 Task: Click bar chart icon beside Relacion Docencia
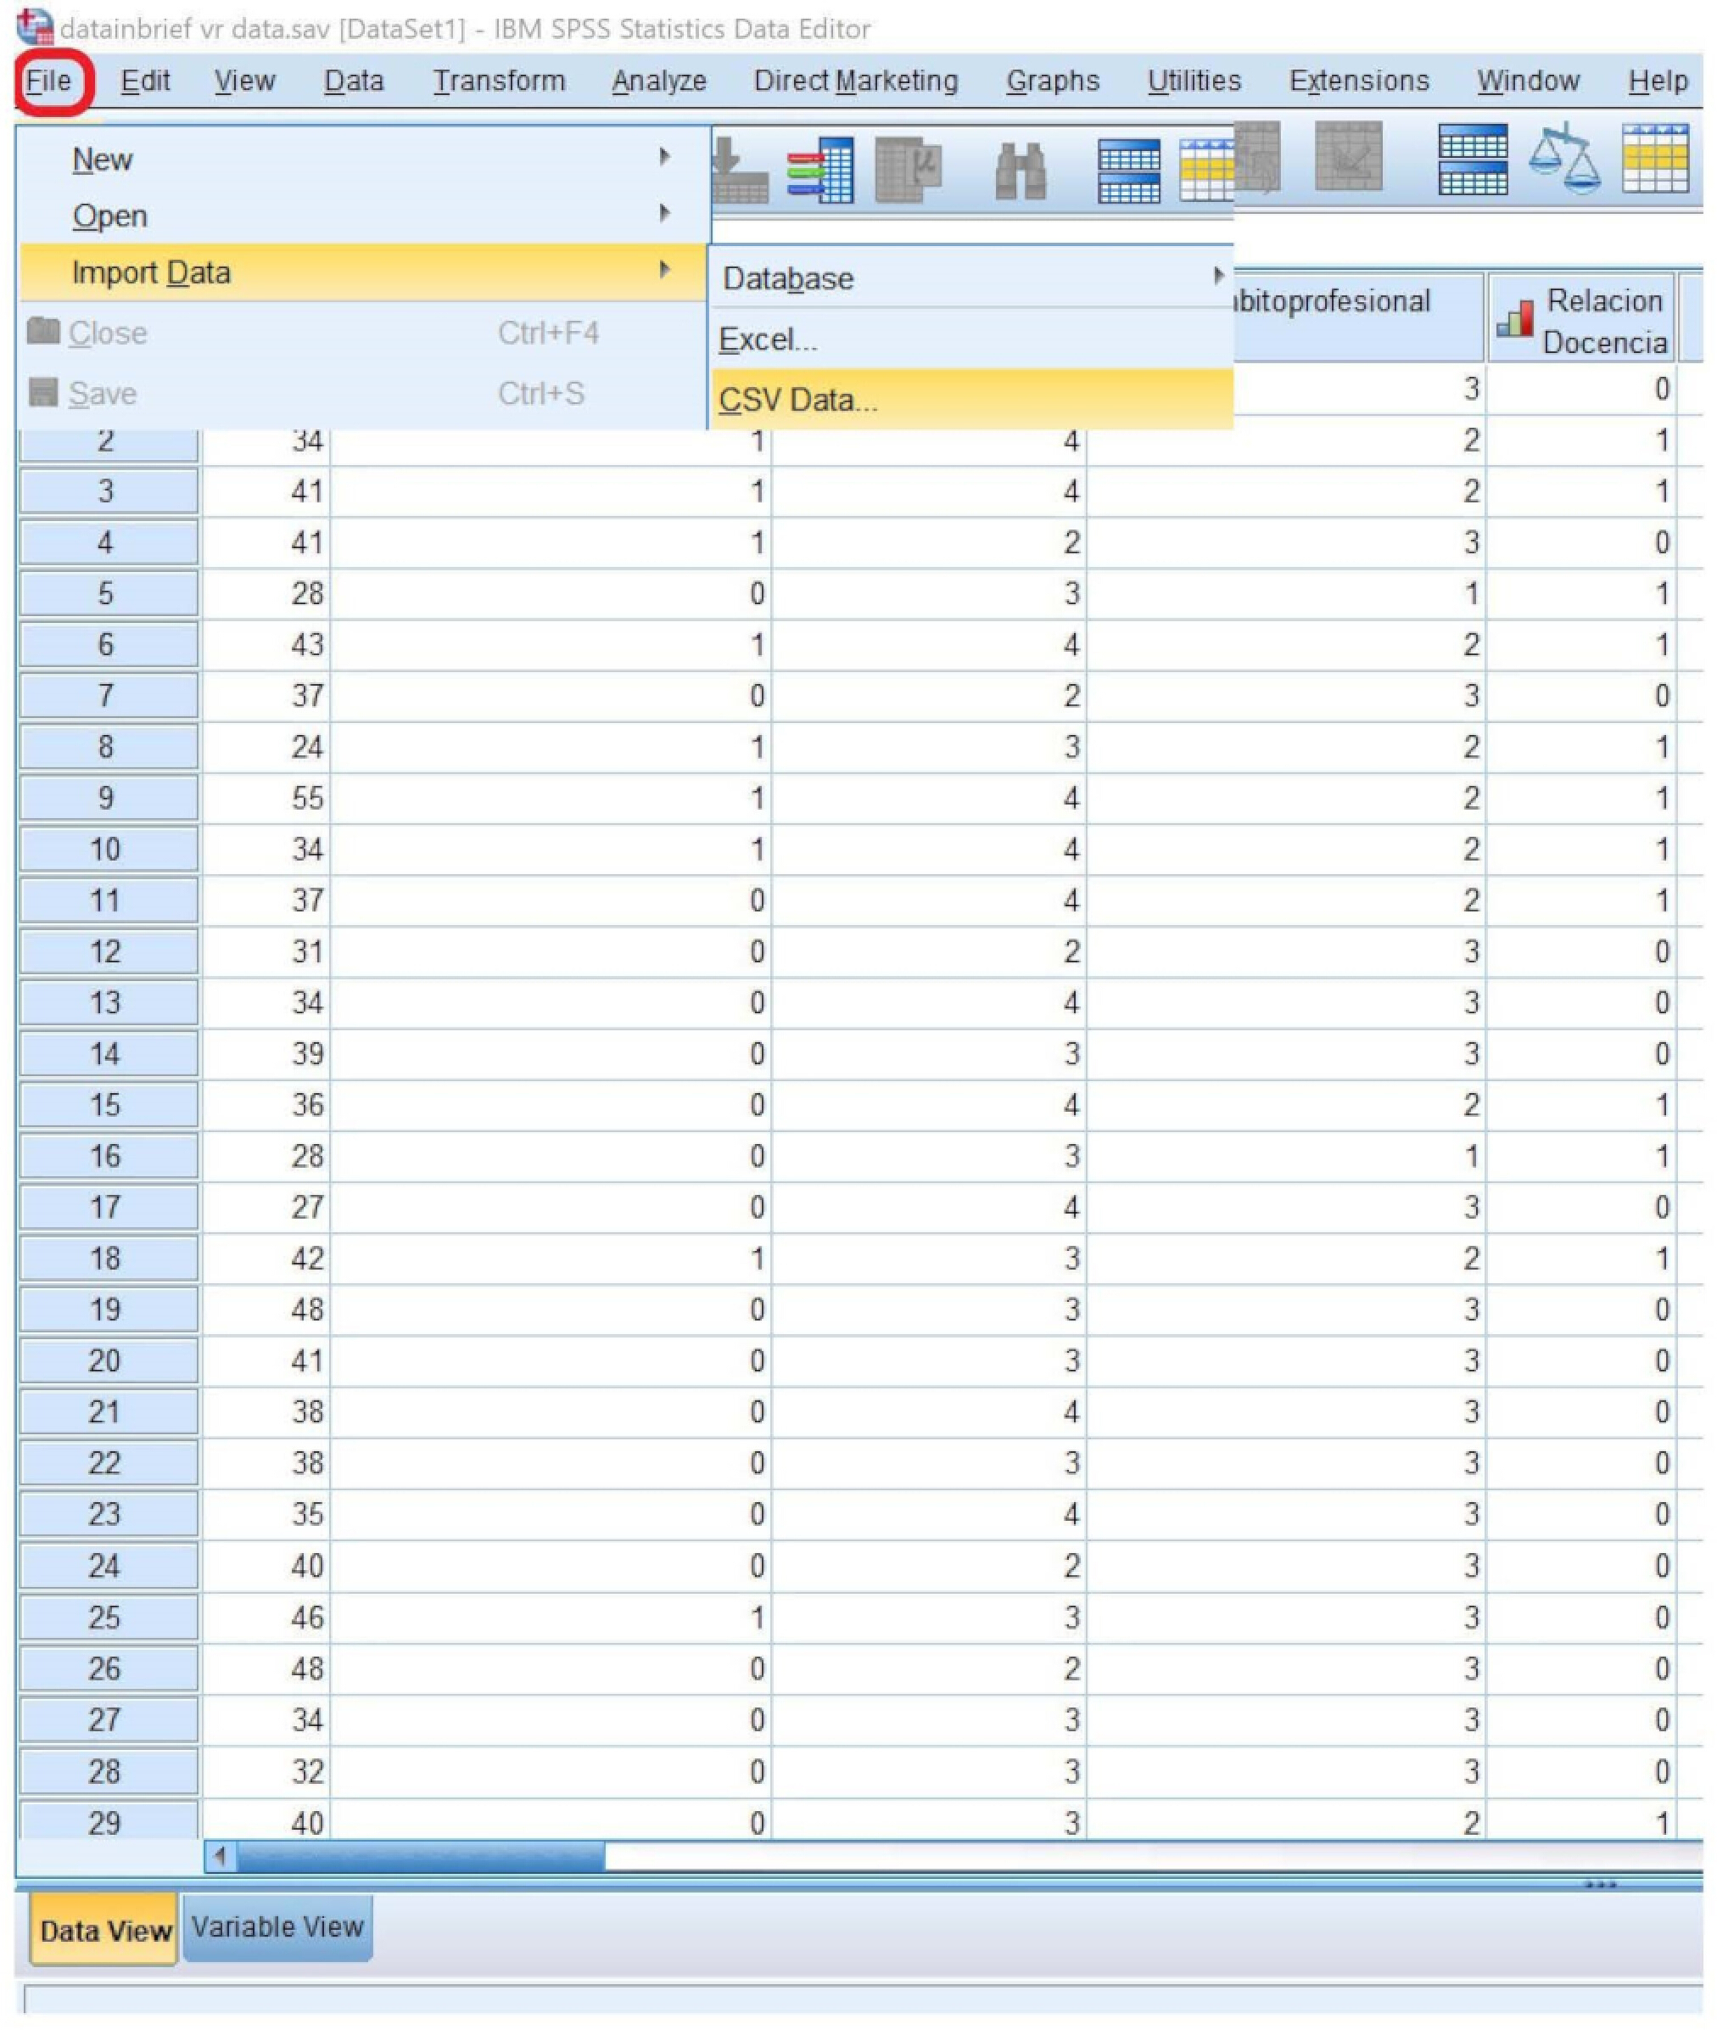pyautogui.click(x=1514, y=319)
